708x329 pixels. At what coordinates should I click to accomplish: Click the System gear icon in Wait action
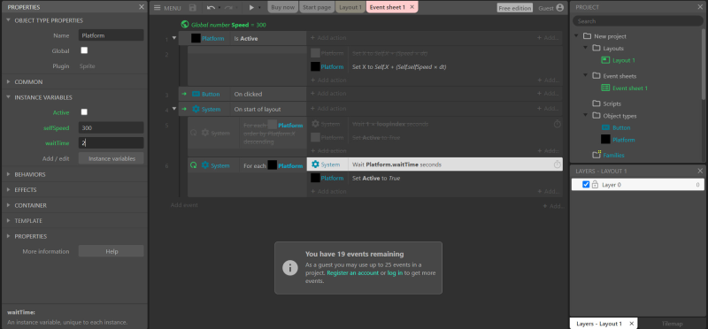click(x=316, y=164)
